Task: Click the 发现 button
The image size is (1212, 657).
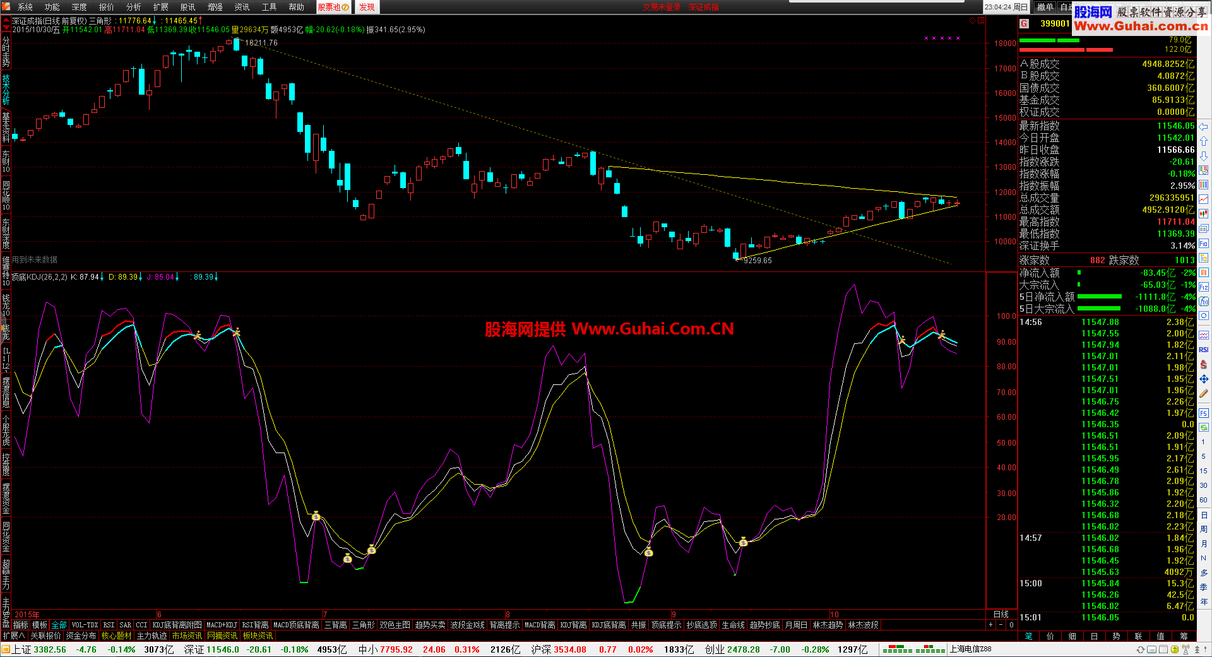Action: pyautogui.click(x=367, y=7)
